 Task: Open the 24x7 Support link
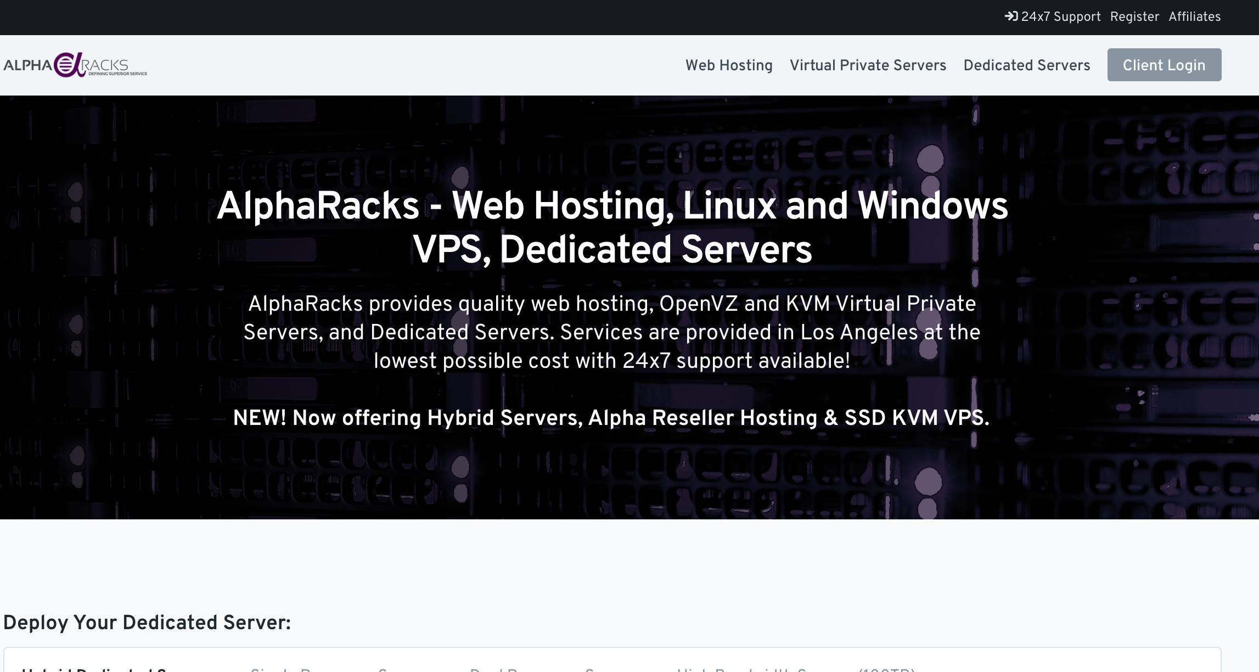click(x=1060, y=16)
